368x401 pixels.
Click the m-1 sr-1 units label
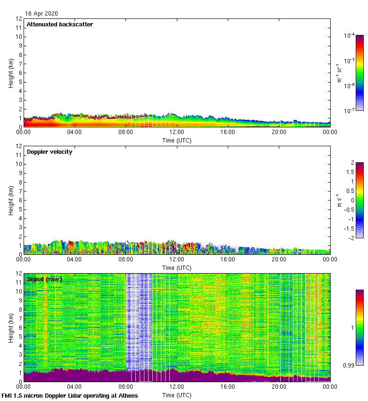point(340,73)
